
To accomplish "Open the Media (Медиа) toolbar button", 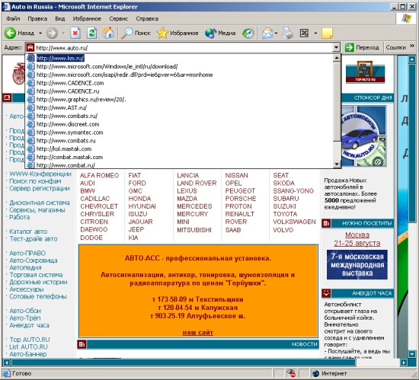I will pos(220,33).
